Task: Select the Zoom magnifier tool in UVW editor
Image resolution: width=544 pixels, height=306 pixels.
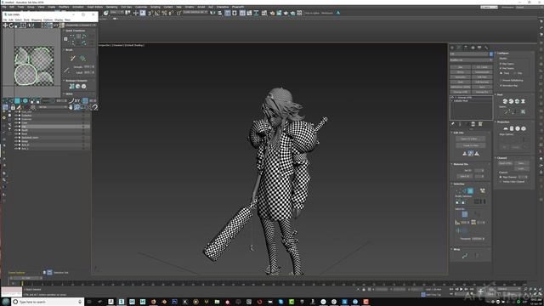Action: pyautogui.click(x=77, y=107)
